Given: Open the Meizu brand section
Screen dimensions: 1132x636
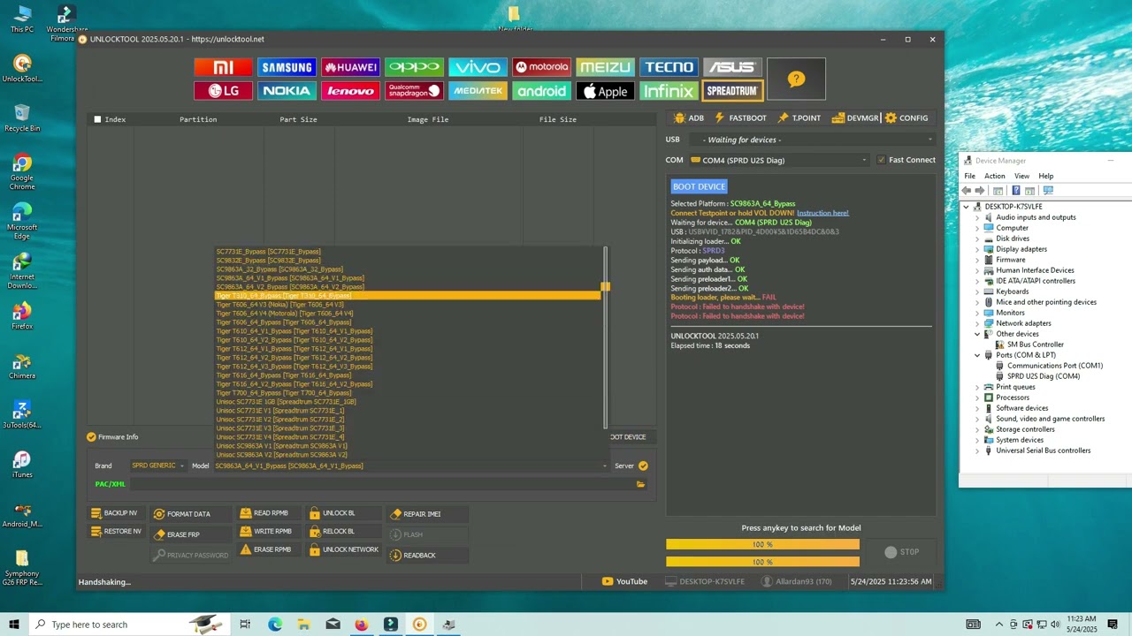Looking at the screenshot, I should pyautogui.click(x=605, y=67).
